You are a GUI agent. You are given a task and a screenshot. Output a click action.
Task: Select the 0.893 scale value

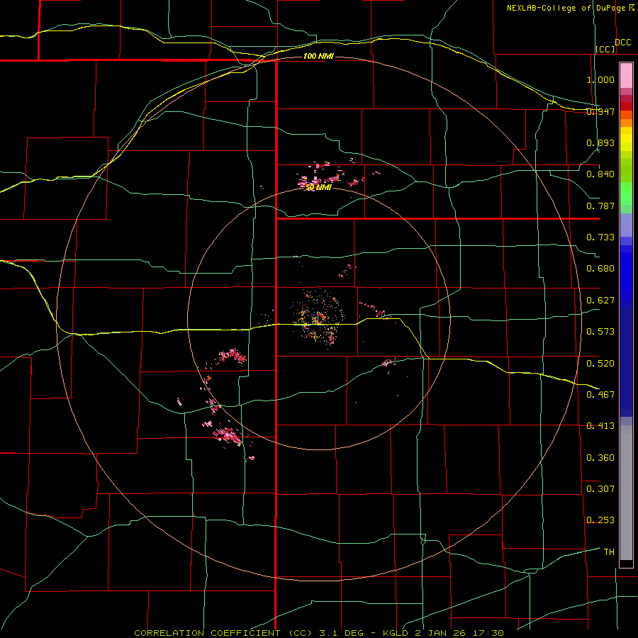[x=600, y=142]
